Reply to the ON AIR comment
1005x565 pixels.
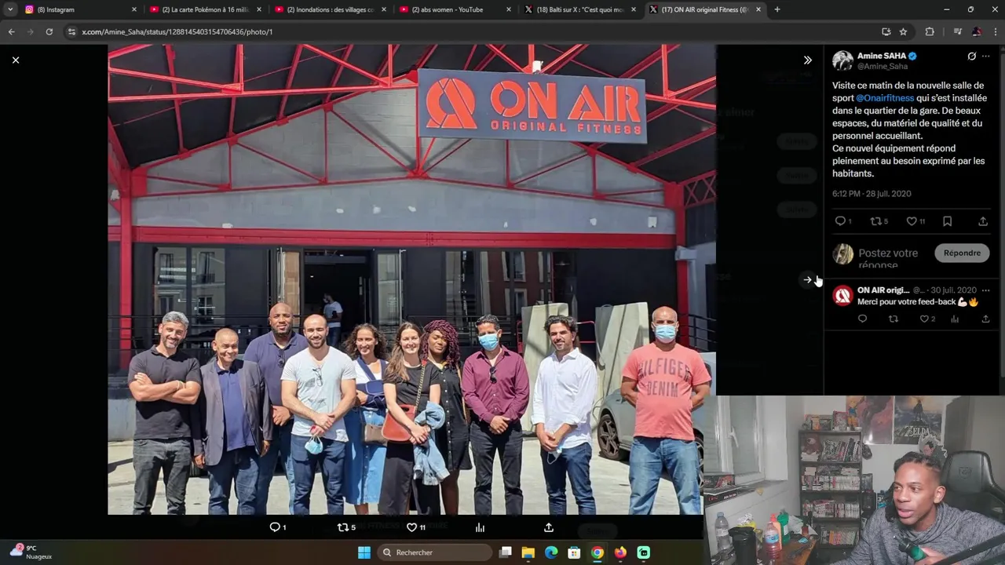coord(862,319)
